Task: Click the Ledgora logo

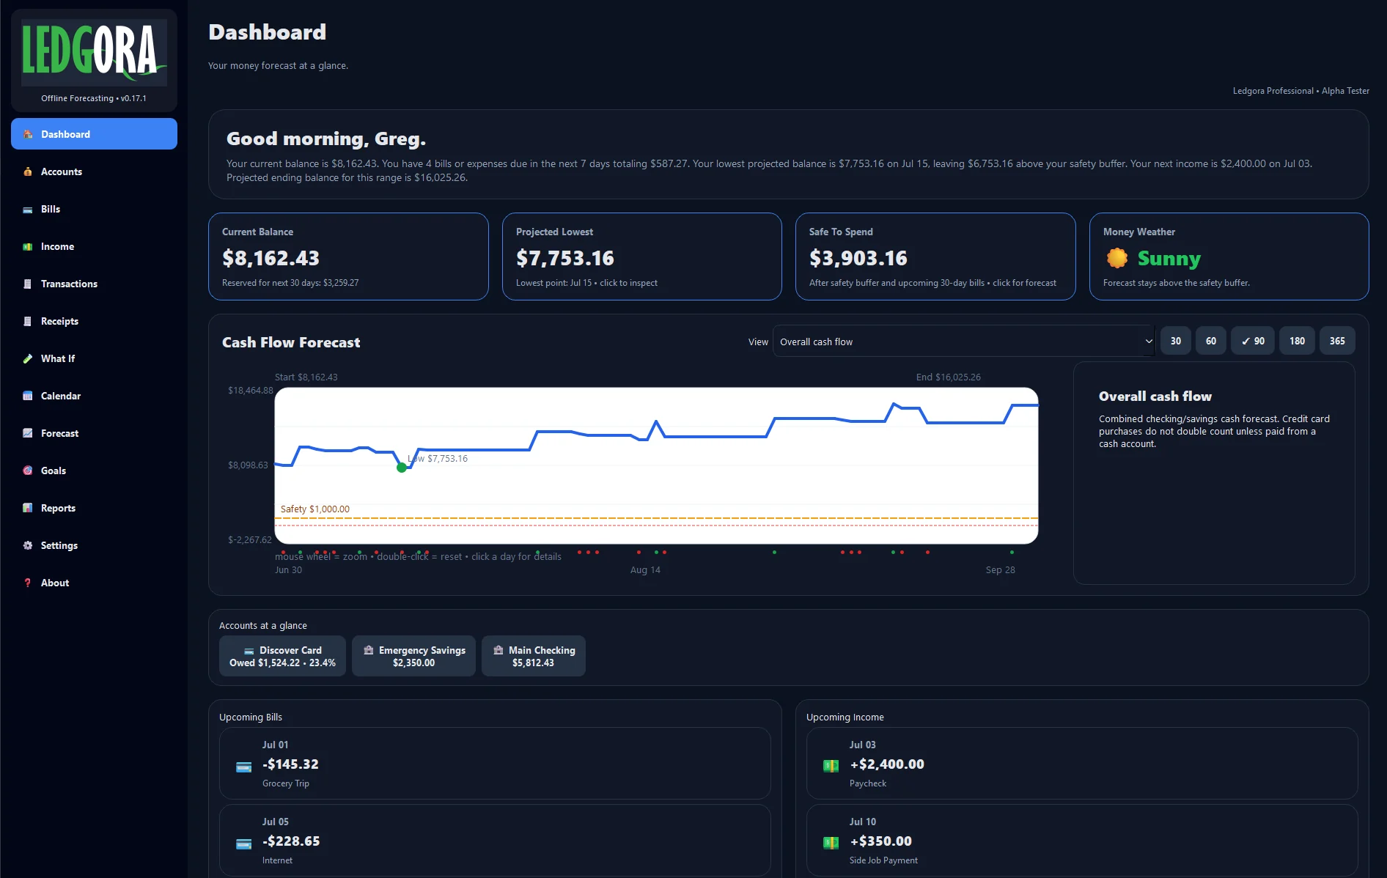Action: 94,52
